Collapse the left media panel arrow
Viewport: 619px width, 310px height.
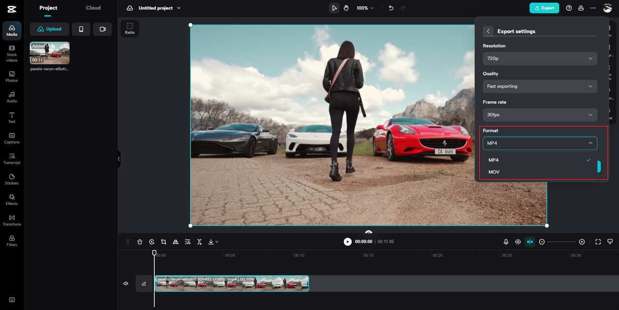point(119,159)
